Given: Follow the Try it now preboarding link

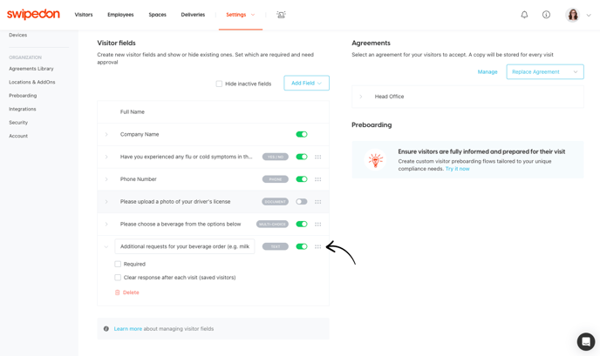Looking at the screenshot, I should (x=457, y=169).
